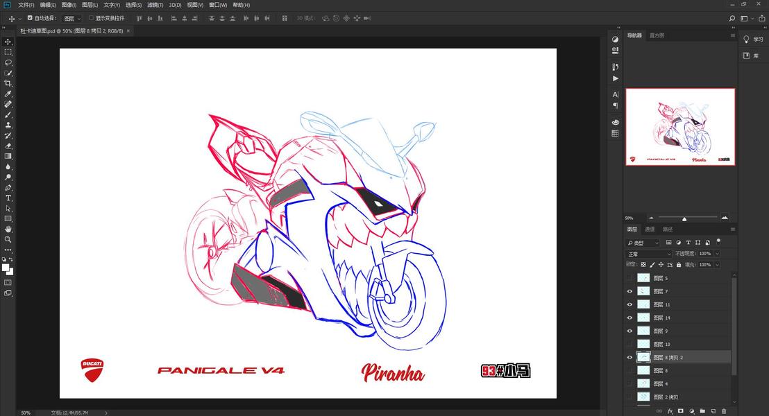The height and width of the screenshot is (416, 769).
Task: Click the foreground color swatch
Action: pos(6,268)
